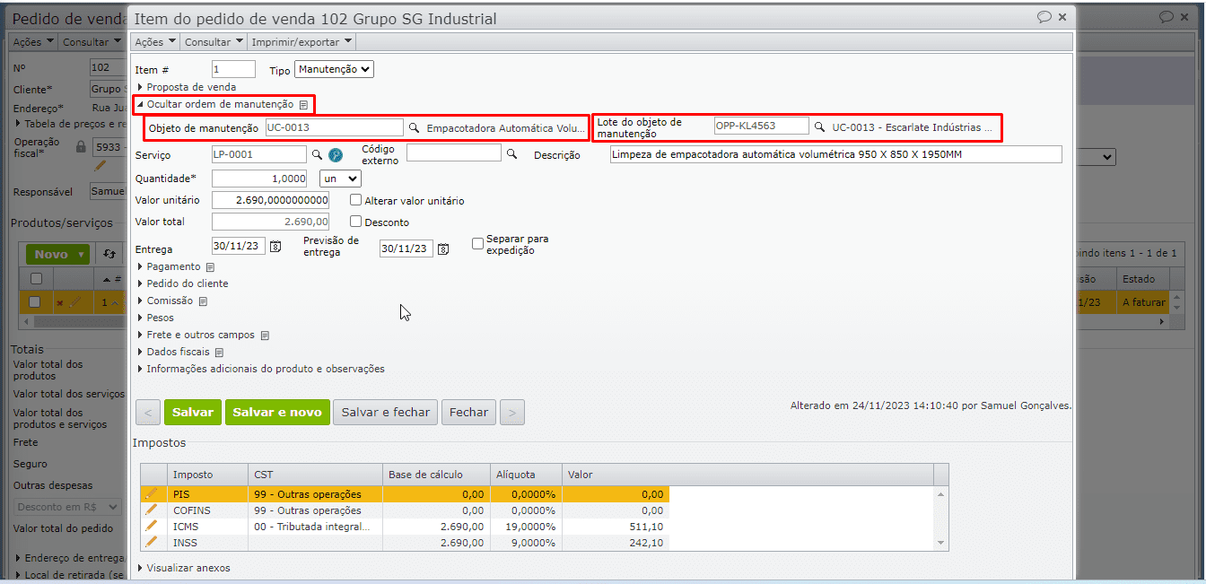Edit the PIS tax row pencil

click(152, 493)
